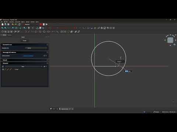This screenshot has height=132, width=177.
Task: Collapse the Messaggi del solutore section
Action: tap(24, 52)
